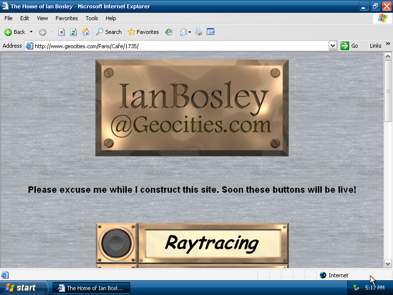
Task: Select The Home of Ian Bosl... taskbar button
Action: coord(91,288)
